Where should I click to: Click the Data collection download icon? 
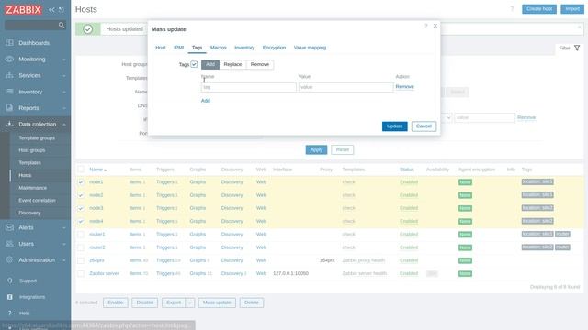(9, 125)
